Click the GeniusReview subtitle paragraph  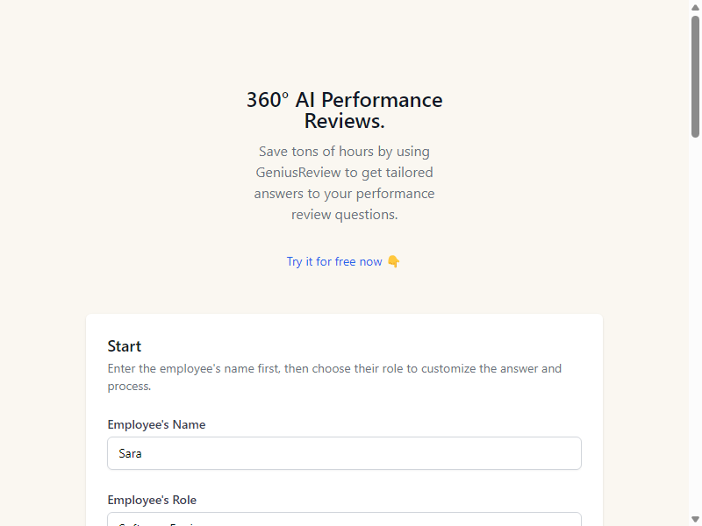(344, 182)
